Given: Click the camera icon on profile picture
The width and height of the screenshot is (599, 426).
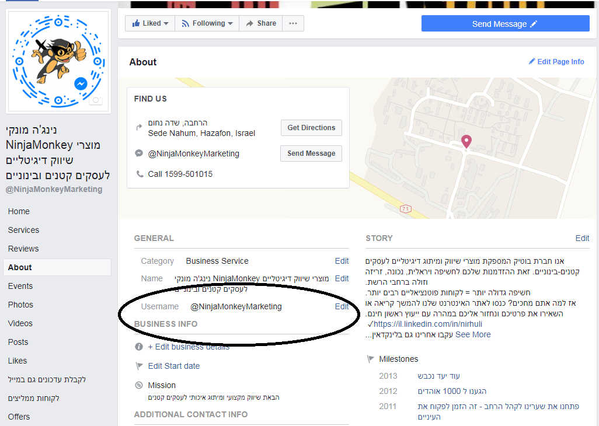Looking at the screenshot, I should point(96,100).
